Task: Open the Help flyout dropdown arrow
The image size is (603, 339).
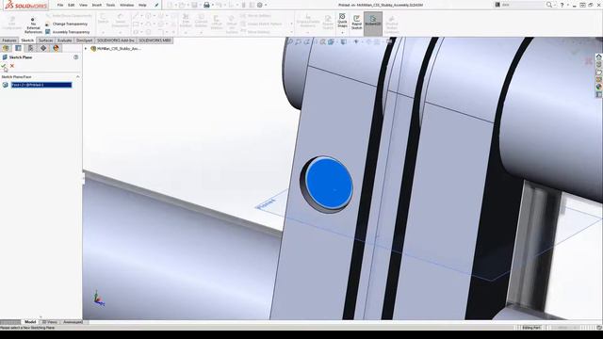Action: click(x=567, y=5)
